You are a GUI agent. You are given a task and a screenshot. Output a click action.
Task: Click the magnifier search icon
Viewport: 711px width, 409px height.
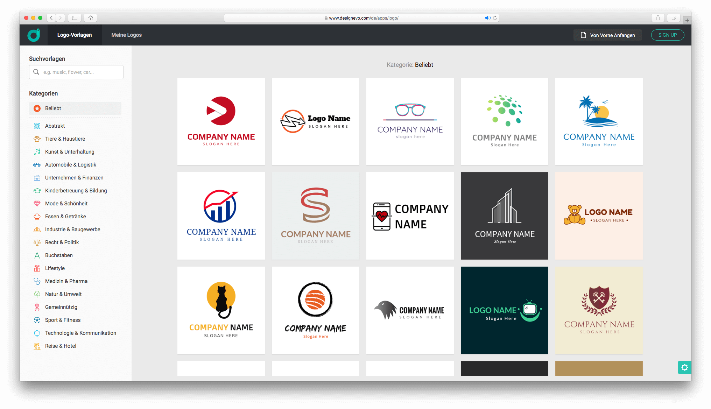point(36,72)
